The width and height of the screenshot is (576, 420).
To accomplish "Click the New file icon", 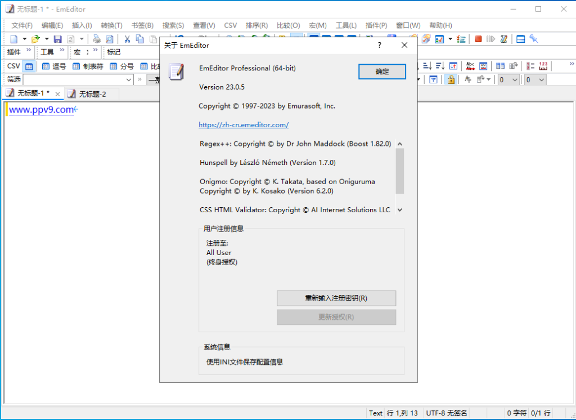I will click(x=14, y=39).
